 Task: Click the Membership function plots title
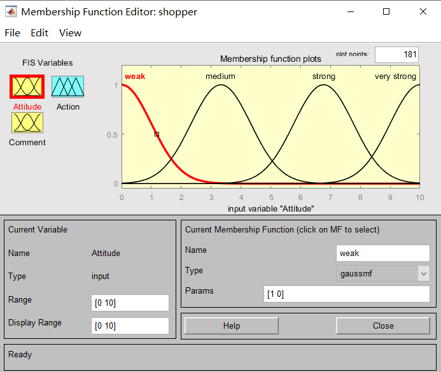(x=270, y=59)
